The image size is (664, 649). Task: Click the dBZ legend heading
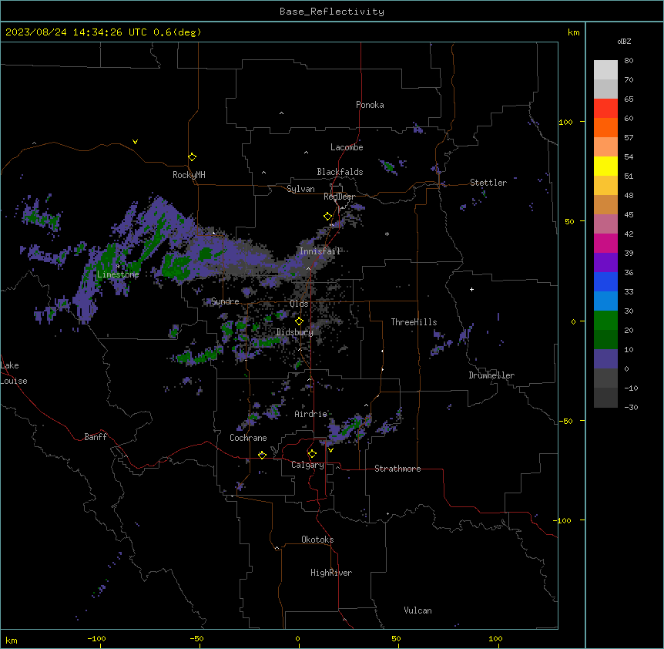(x=624, y=41)
